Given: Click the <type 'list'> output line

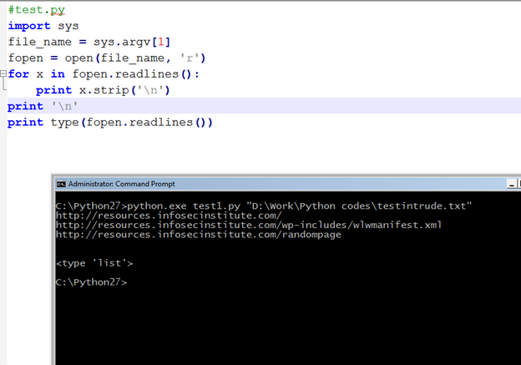Looking at the screenshot, I should (x=94, y=263).
